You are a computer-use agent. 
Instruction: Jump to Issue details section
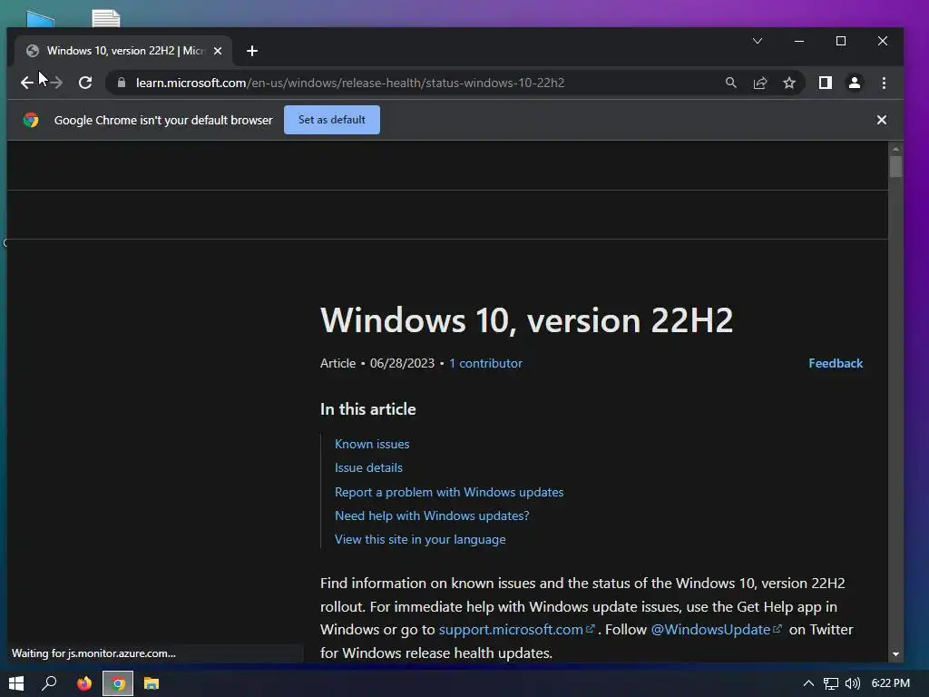pyautogui.click(x=368, y=467)
